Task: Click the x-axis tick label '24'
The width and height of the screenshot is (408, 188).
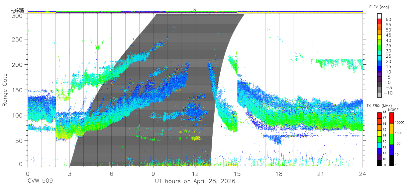Action: [x=363, y=173]
